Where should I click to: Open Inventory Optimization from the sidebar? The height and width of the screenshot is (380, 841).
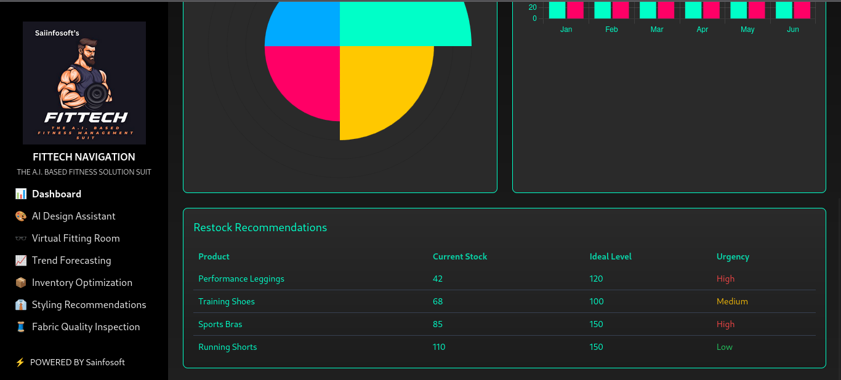pos(82,283)
